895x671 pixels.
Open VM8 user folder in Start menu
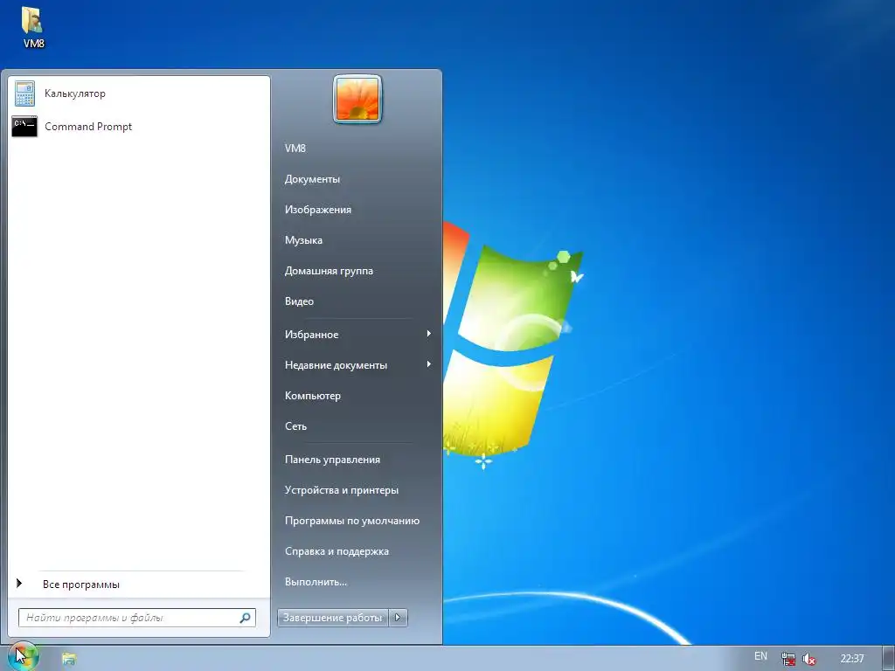pos(295,149)
